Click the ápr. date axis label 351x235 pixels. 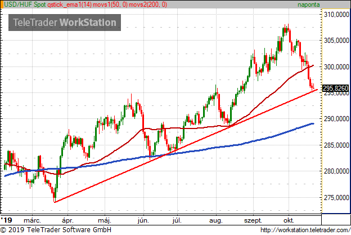click(67, 220)
